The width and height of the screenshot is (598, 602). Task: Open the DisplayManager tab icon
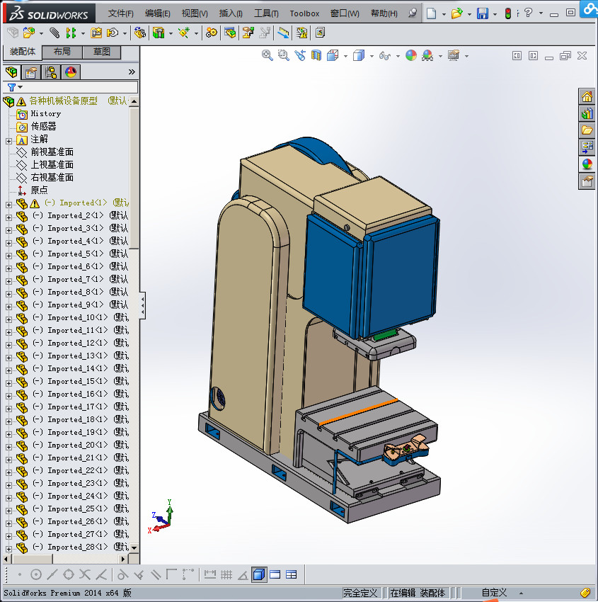(x=71, y=72)
